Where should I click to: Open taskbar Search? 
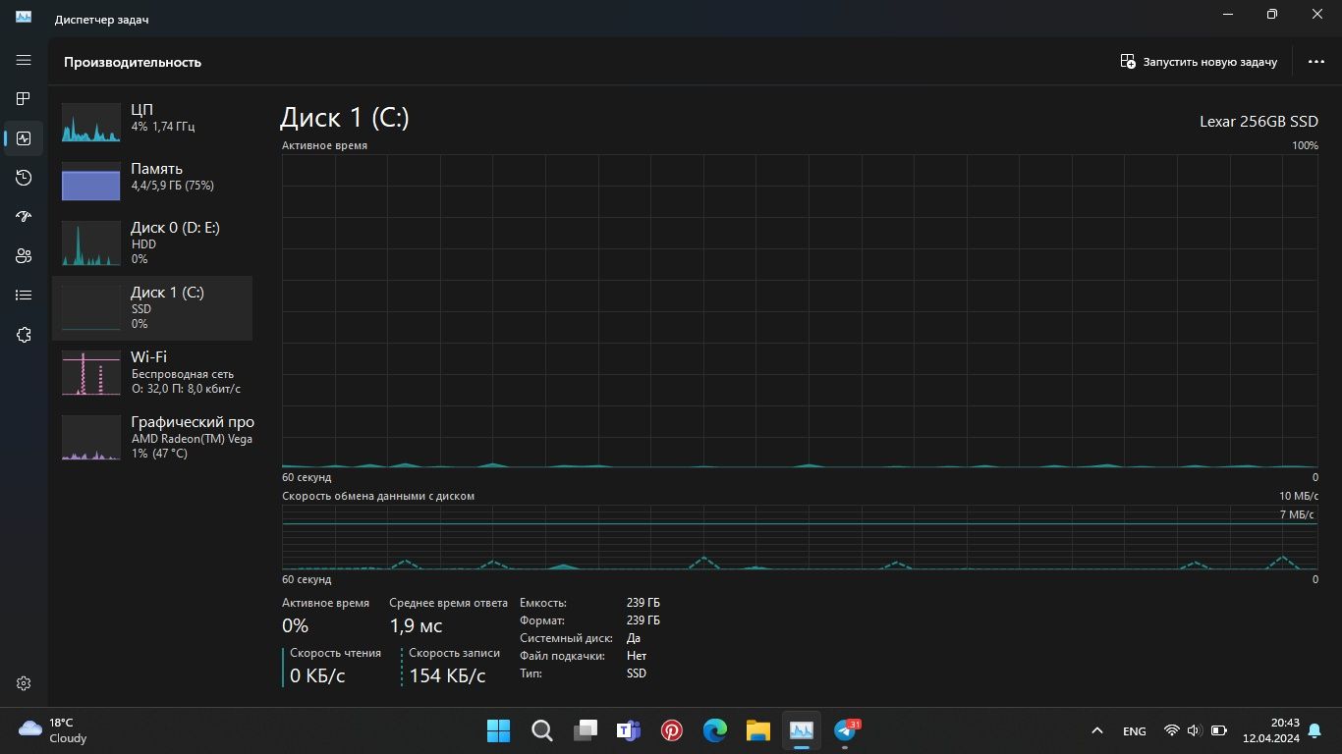pos(541,730)
